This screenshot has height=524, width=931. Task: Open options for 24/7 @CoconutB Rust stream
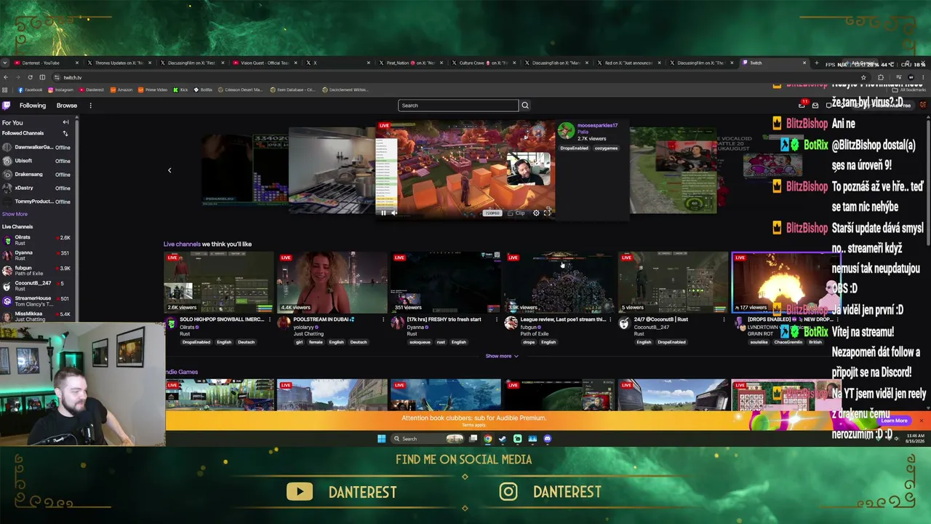tap(724, 319)
